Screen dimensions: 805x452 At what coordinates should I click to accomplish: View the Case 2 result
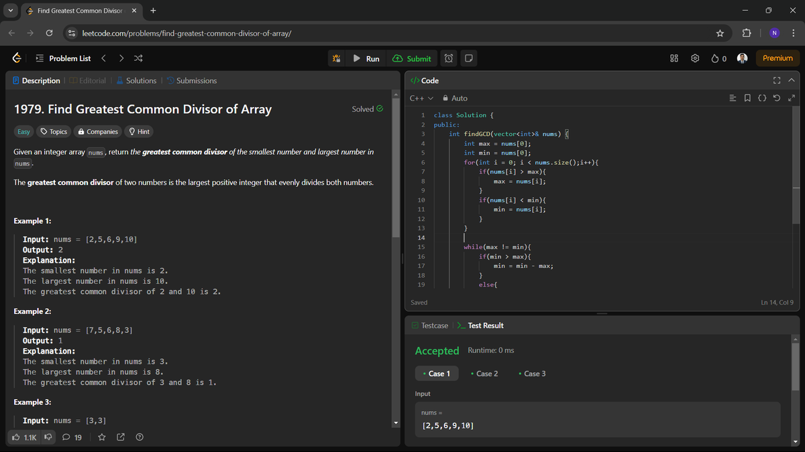[484, 374]
